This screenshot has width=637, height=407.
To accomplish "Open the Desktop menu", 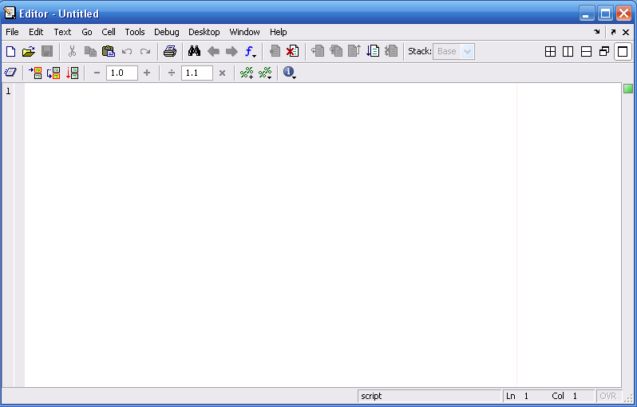I will (x=204, y=32).
